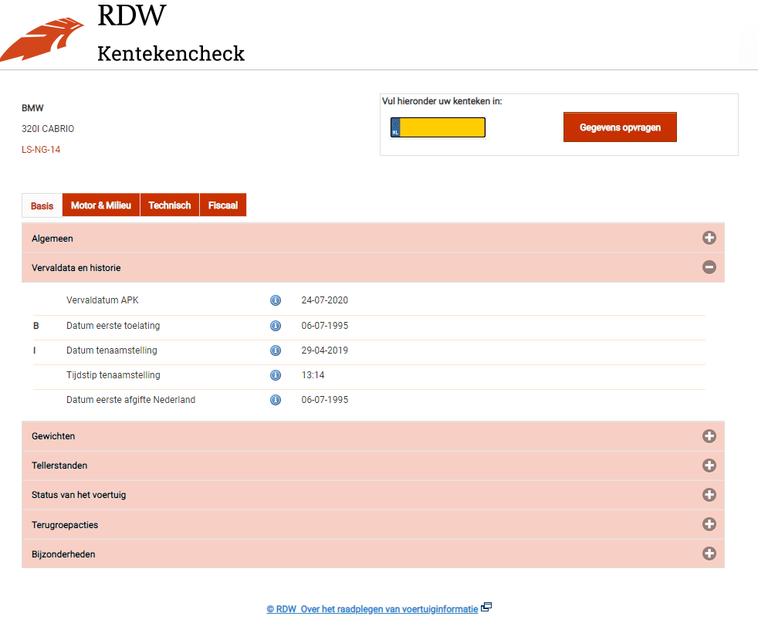Click external-link icon beside RDW footer link
The image size is (758, 623).
click(x=486, y=607)
